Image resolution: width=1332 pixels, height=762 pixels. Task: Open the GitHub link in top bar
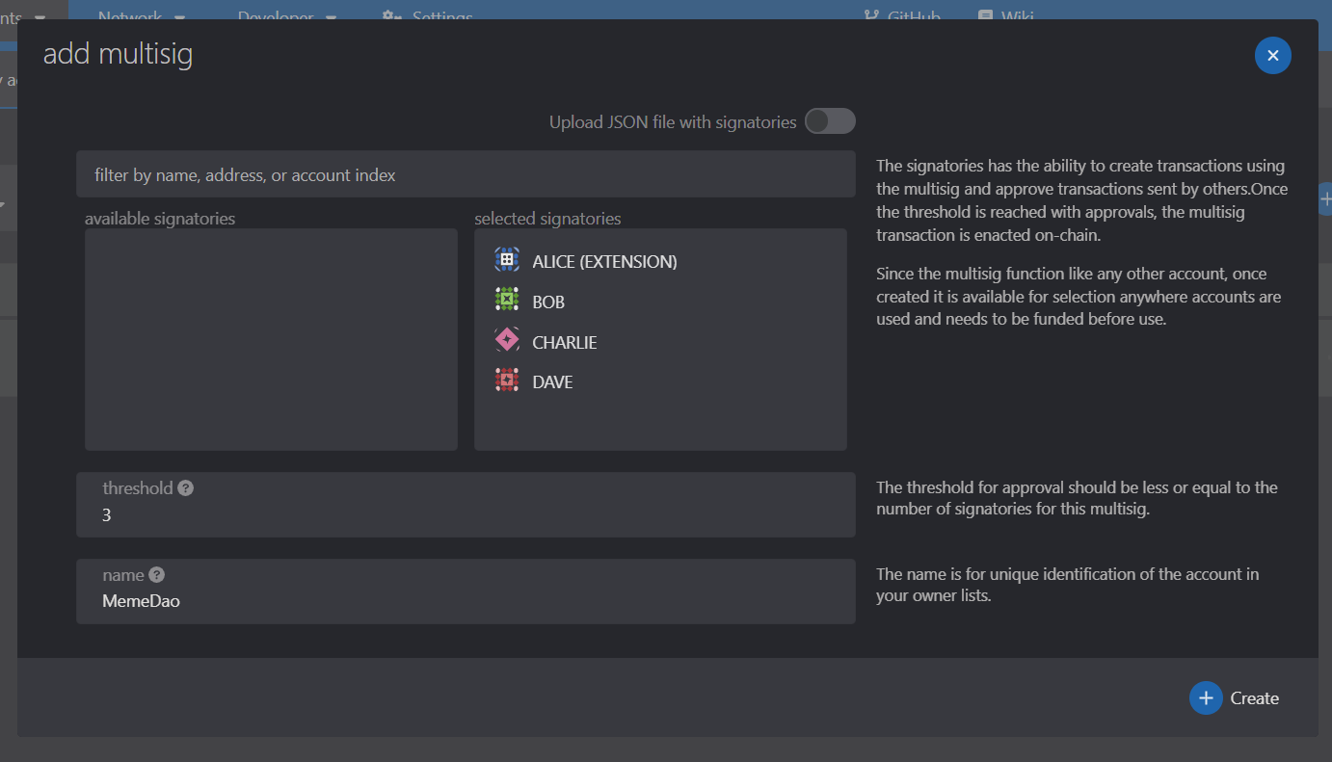(901, 16)
